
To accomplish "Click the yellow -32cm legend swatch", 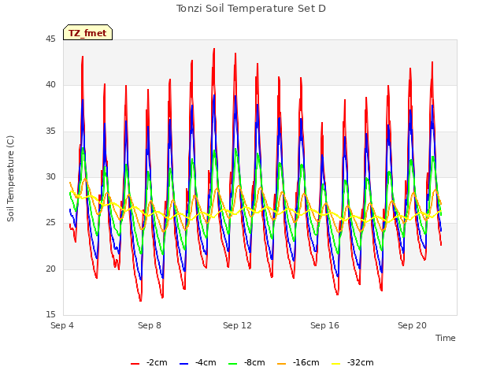I will click(x=335, y=364).
